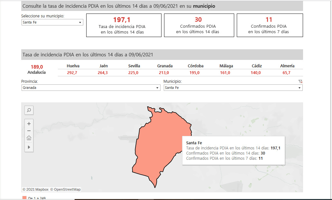
Task: Reset map view with home icon
Action: 29,138
